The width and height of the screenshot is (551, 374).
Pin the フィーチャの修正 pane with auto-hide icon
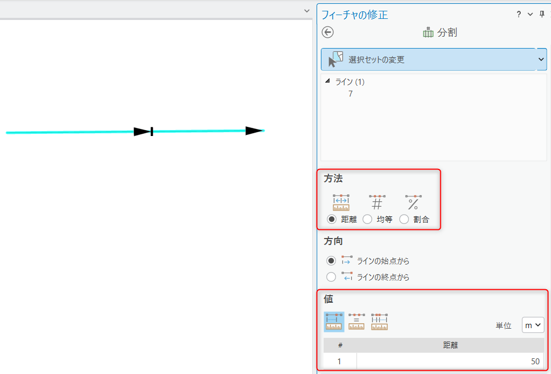[x=542, y=15]
